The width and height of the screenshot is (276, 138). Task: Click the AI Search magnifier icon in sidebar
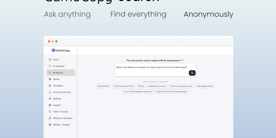tap(50, 73)
